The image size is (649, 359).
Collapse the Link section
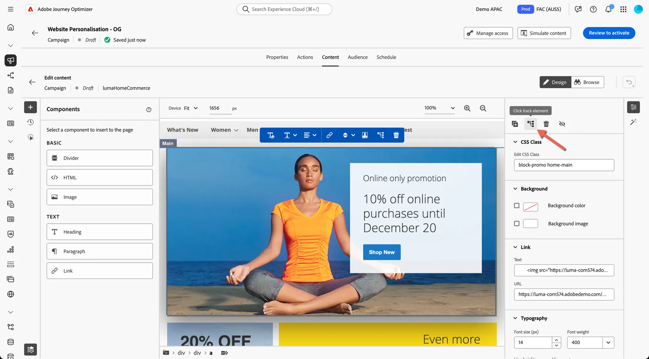[x=515, y=247]
